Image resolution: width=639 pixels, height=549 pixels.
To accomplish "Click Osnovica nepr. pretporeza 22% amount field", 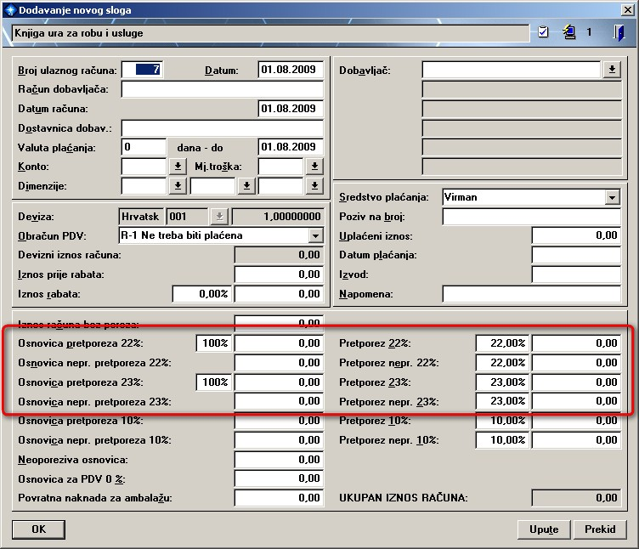I will (x=280, y=363).
